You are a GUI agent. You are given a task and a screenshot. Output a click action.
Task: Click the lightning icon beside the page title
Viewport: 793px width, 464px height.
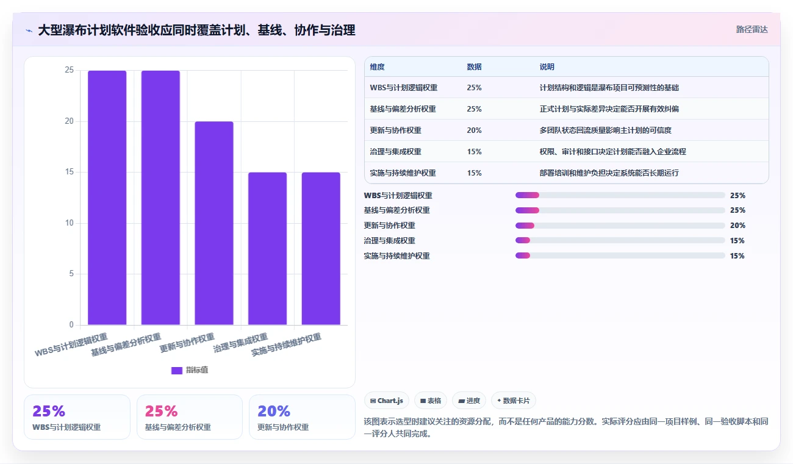[x=29, y=30]
